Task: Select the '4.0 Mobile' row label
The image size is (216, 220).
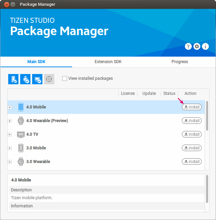Action: 36,107
